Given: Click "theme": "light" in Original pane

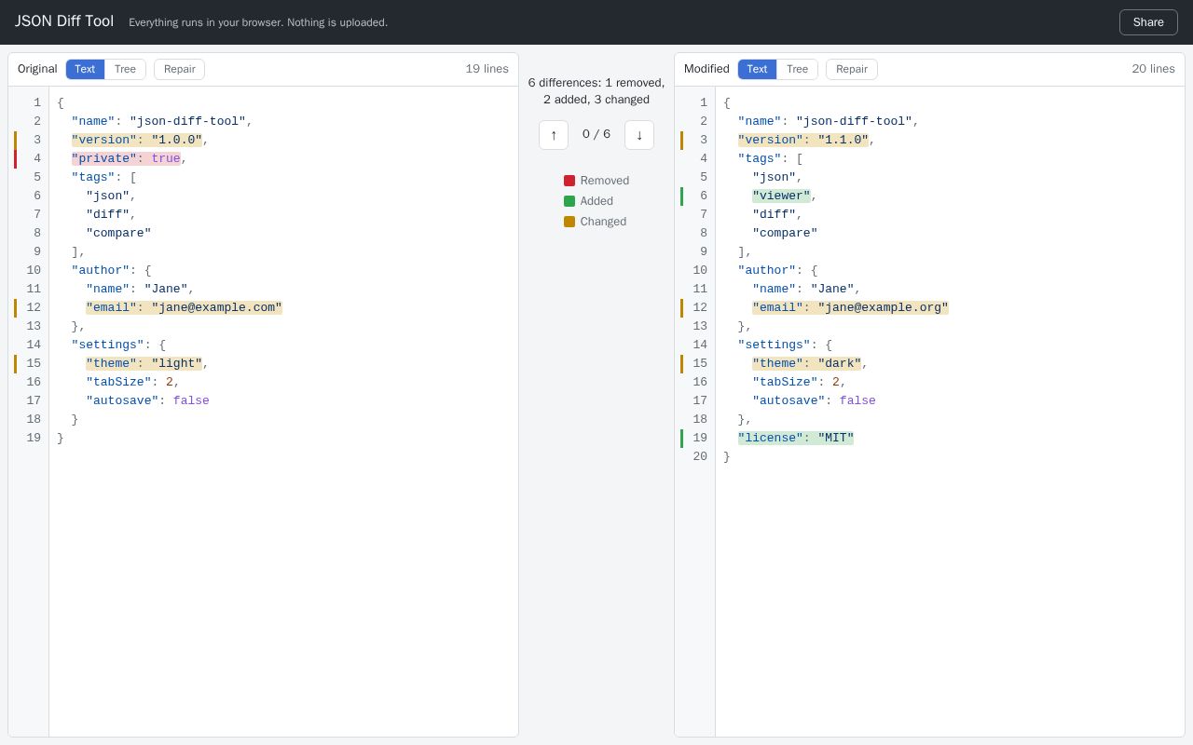Looking at the screenshot, I should 144,363.
